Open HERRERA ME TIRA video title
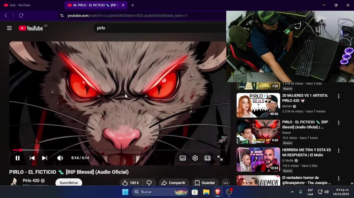The height and width of the screenshot is (198, 354). pyautogui.click(x=306, y=152)
